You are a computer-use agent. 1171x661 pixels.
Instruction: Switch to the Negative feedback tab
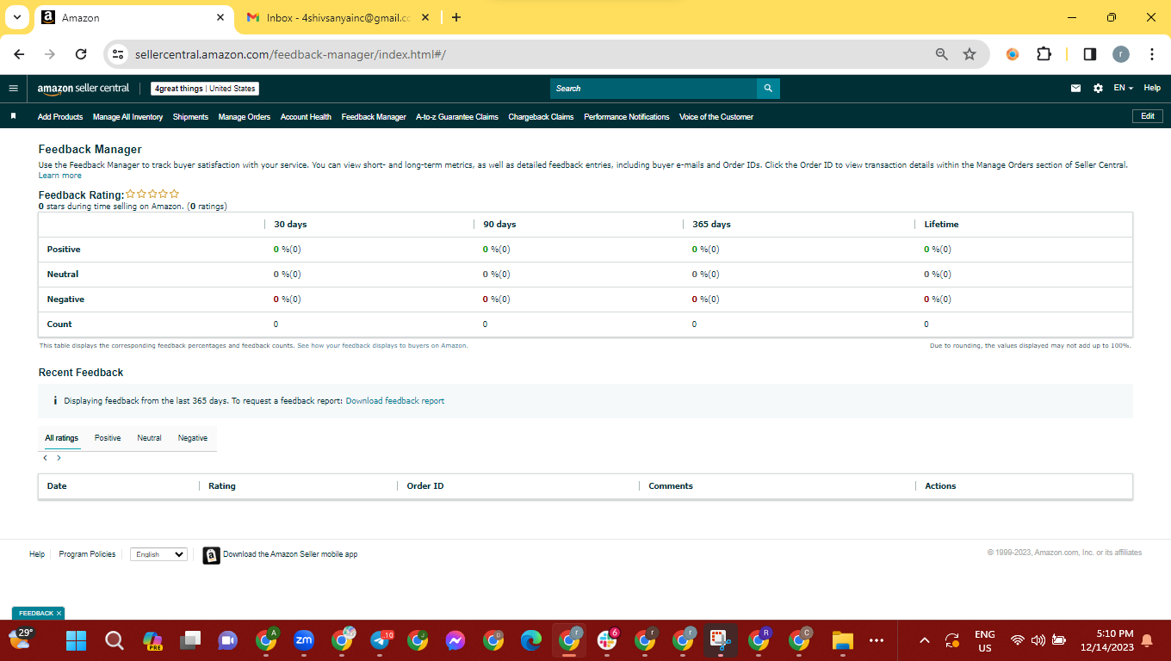coord(193,438)
